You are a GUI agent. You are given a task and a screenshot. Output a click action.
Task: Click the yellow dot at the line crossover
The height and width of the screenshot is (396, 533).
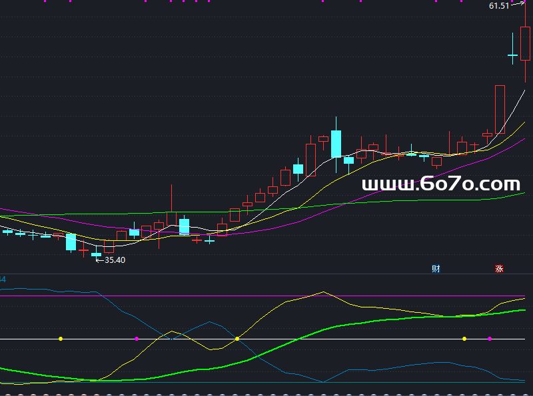click(237, 339)
